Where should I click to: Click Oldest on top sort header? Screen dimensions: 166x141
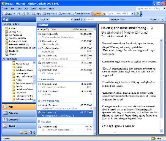pyautogui.click(x=80, y=29)
